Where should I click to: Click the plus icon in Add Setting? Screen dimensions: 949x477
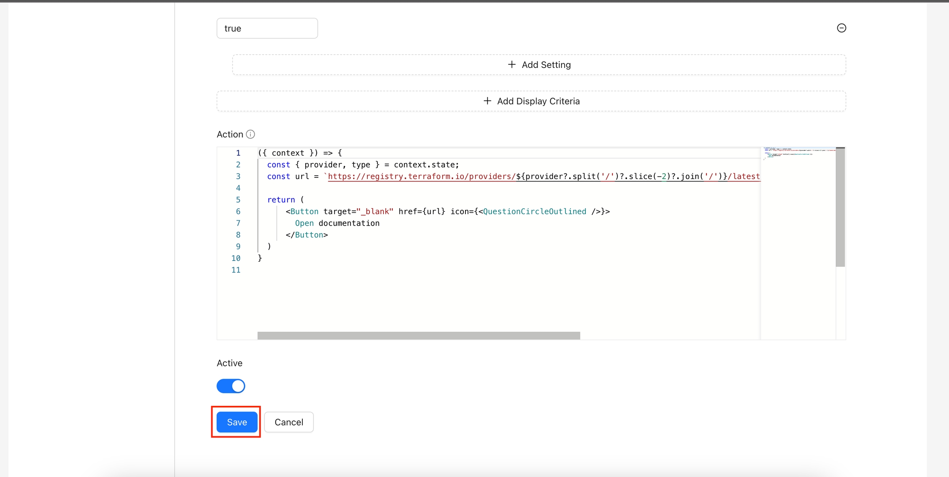click(x=512, y=65)
